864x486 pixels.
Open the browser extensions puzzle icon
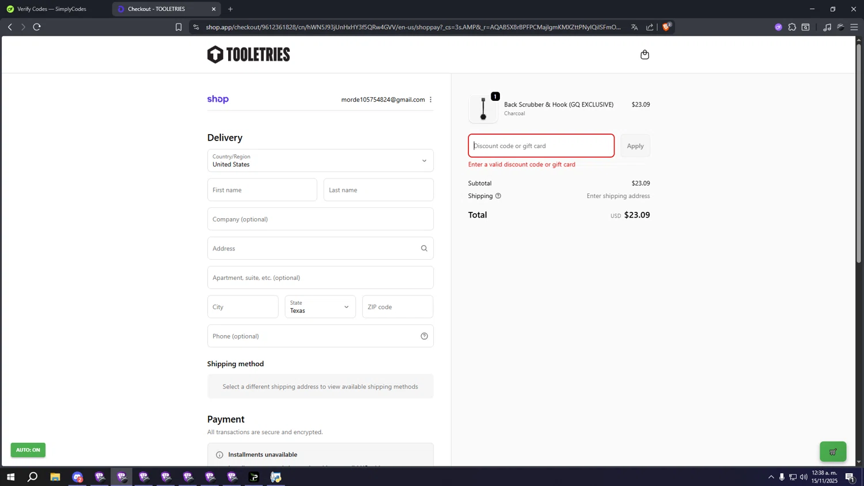click(x=792, y=27)
